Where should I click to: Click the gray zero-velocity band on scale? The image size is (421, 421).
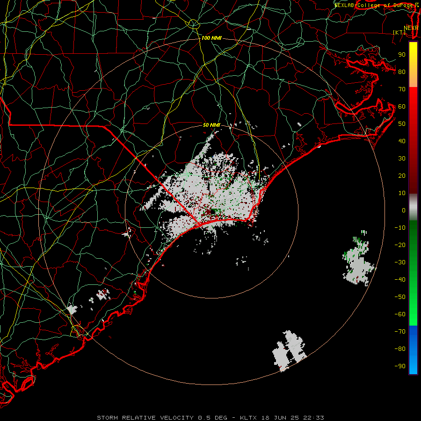tap(413, 207)
